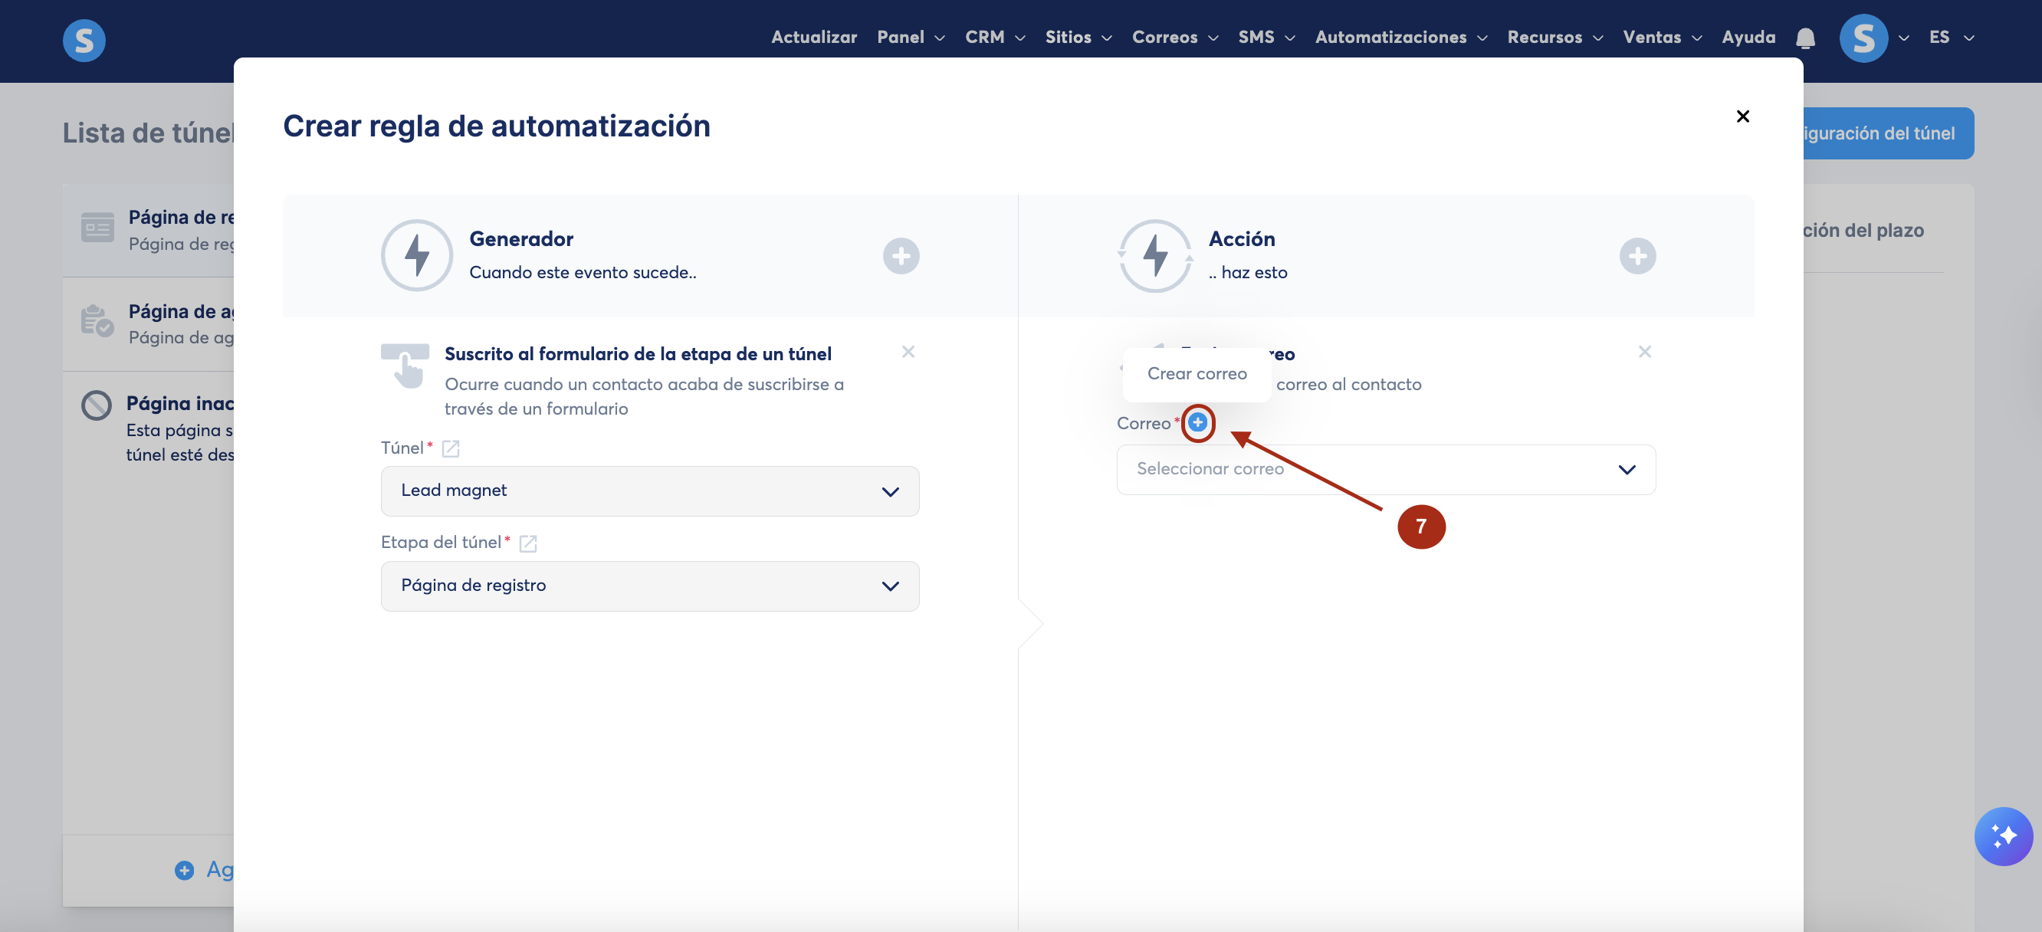Expand the Página de registro dropdown
Image resolution: width=2042 pixels, height=932 pixels.
pyautogui.click(x=649, y=586)
